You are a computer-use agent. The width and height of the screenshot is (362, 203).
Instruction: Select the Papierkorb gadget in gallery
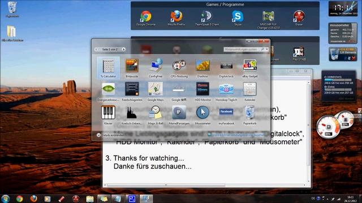click(x=250, y=115)
